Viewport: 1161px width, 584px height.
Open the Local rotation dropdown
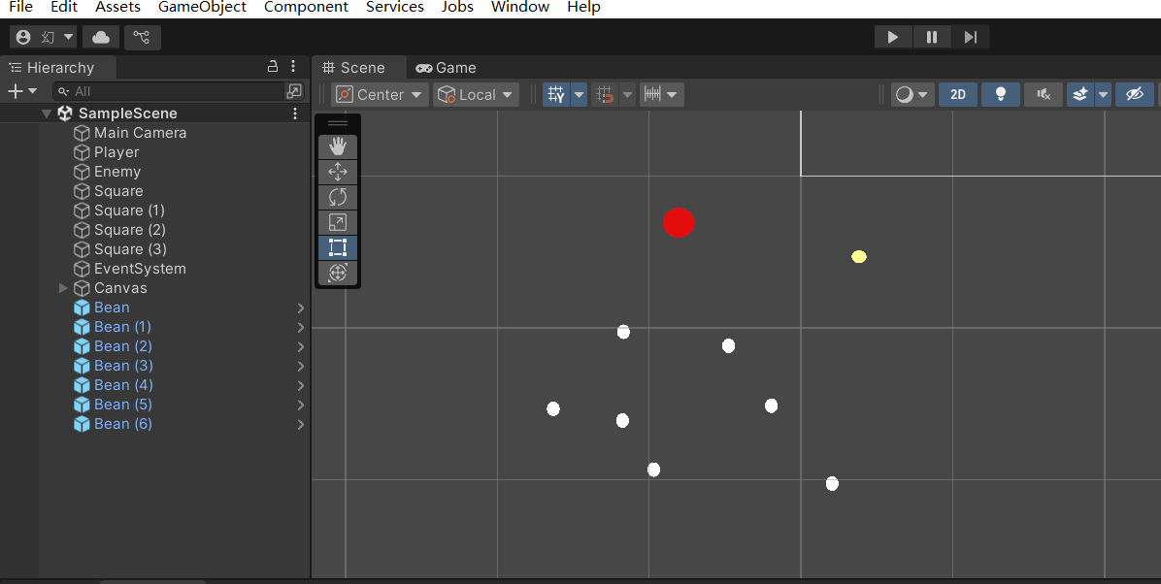tap(476, 94)
